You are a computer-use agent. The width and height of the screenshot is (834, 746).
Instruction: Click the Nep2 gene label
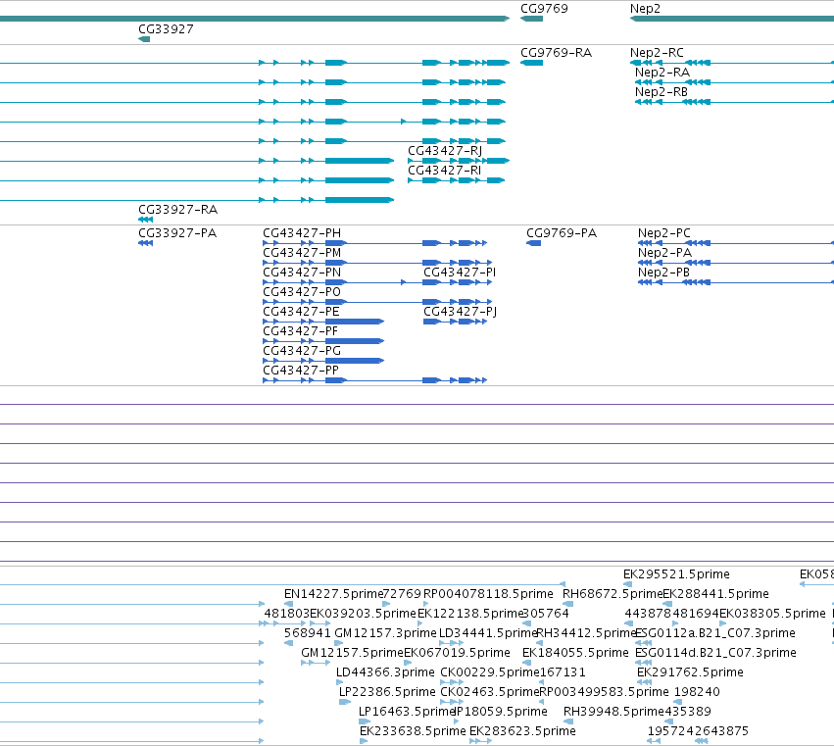pyautogui.click(x=645, y=9)
